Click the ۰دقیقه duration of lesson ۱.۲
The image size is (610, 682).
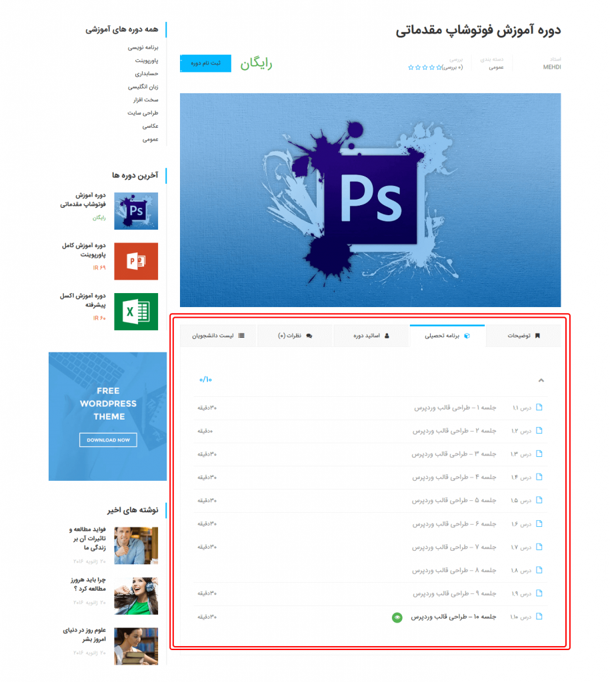coord(205,431)
